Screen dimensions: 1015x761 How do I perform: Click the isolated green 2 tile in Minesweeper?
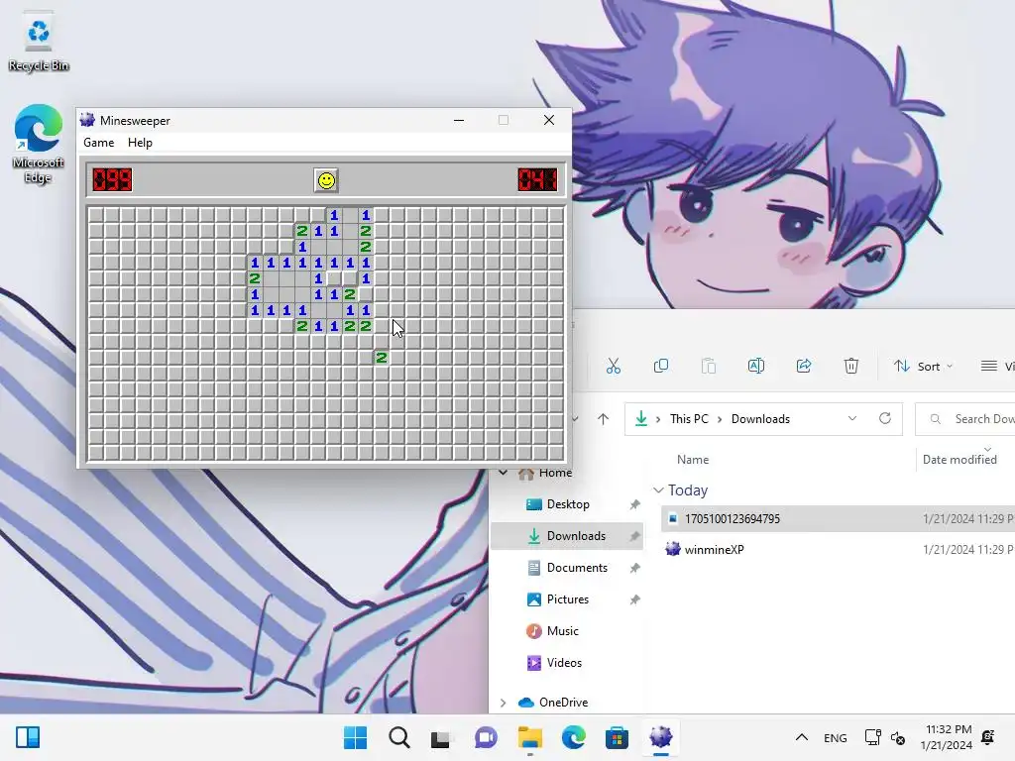(382, 357)
